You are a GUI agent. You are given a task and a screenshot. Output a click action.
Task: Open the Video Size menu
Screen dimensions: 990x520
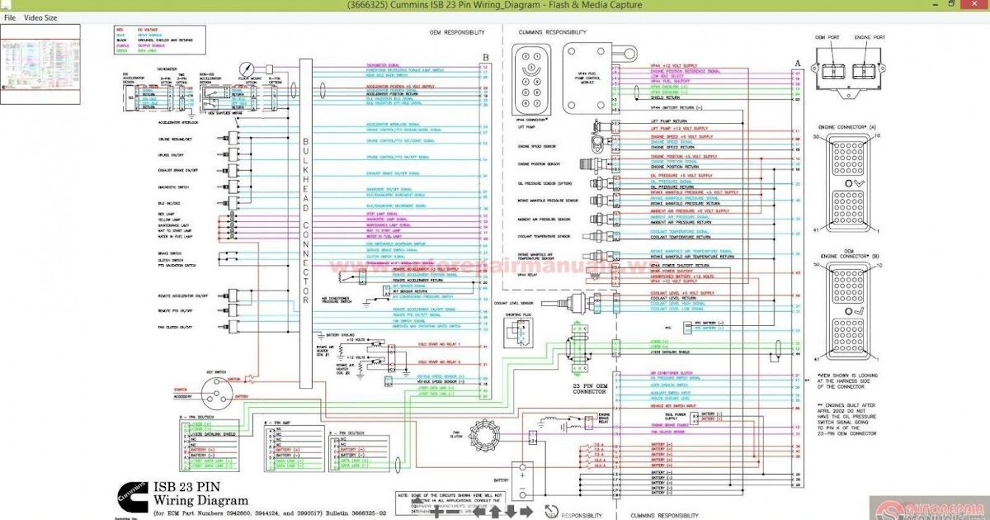40,17
